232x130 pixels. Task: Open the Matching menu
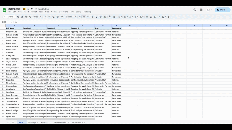[x=88, y=12]
